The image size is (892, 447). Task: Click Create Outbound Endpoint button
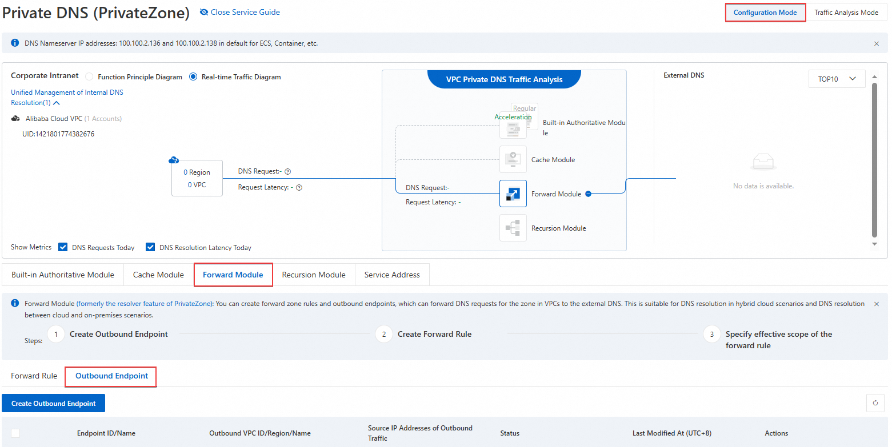[x=54, y=403]
